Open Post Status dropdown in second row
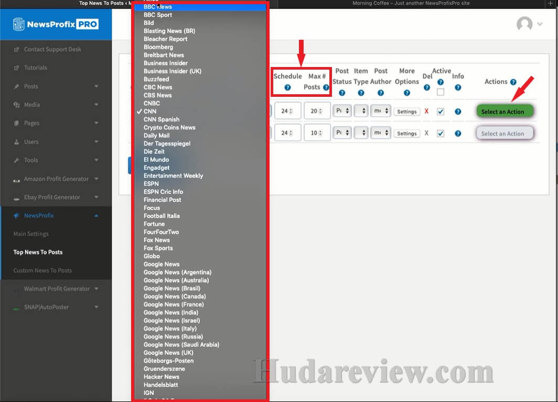558x402 pixels. click(x=342, y=133)
